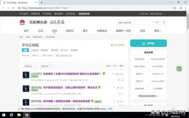
Task: Close the 华为云电脑—花粉俱乐部 browser tab
Action: pos(36,3)
